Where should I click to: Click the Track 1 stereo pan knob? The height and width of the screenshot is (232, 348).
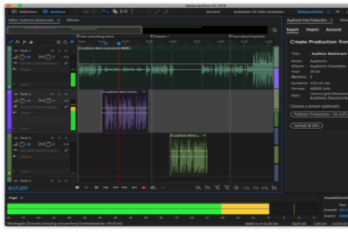pos(49,57)
